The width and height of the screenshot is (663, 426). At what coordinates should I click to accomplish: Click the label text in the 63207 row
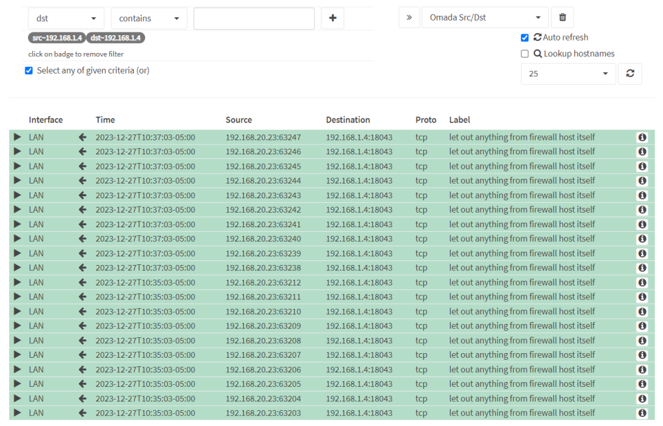522,355
